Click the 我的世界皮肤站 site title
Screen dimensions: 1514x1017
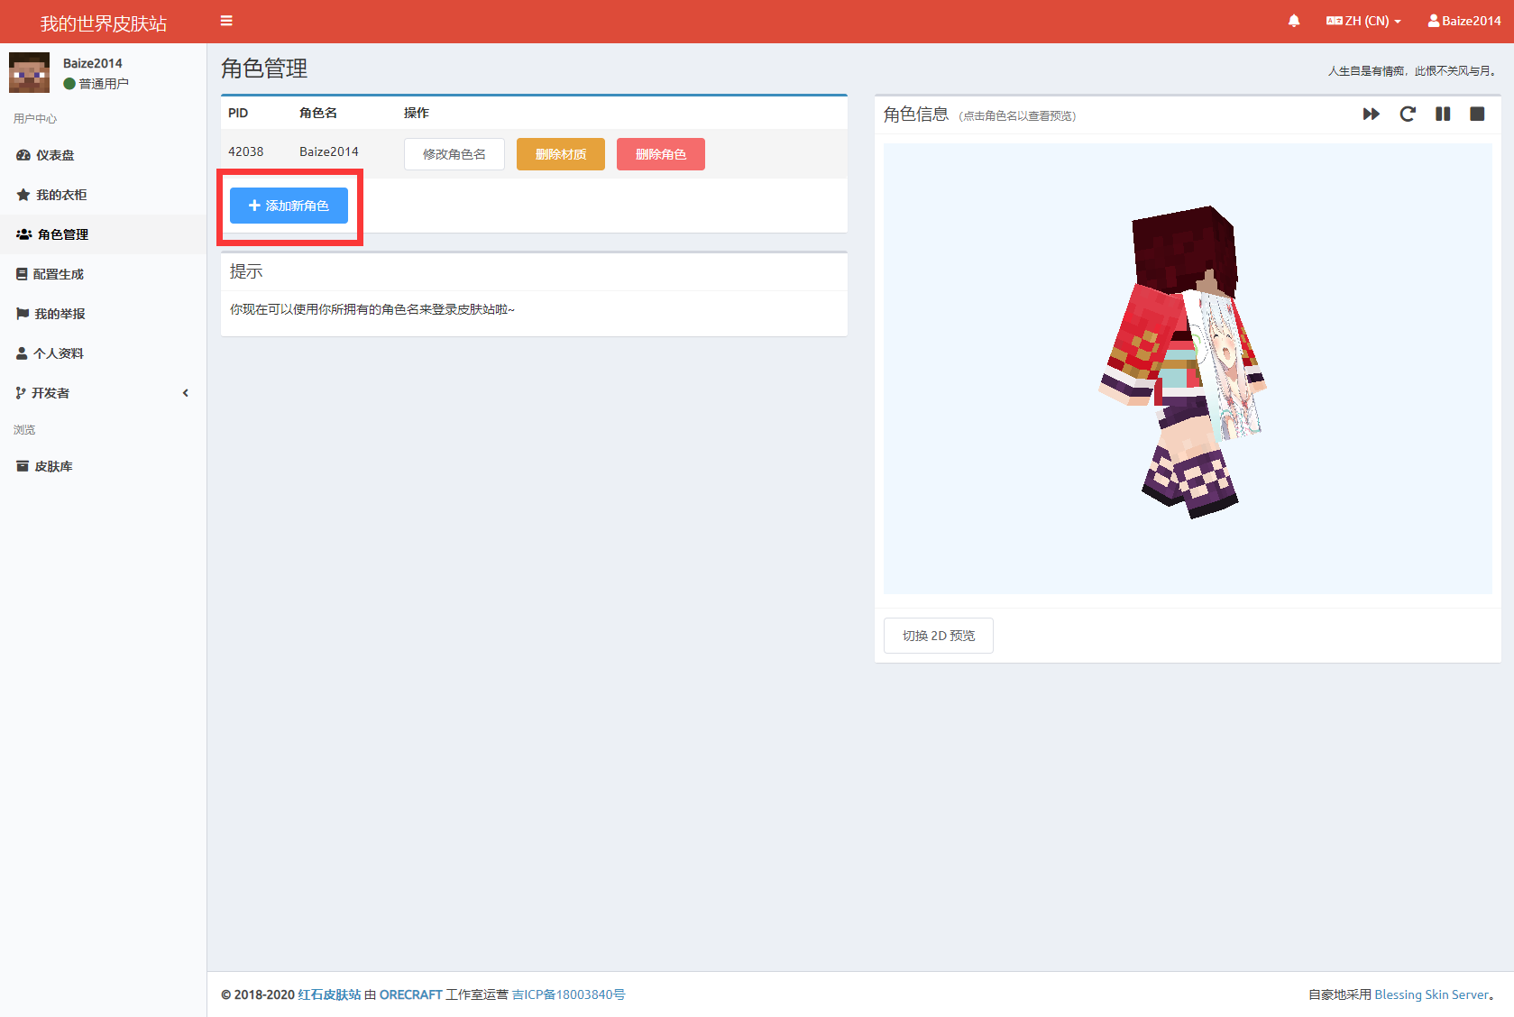103,23
